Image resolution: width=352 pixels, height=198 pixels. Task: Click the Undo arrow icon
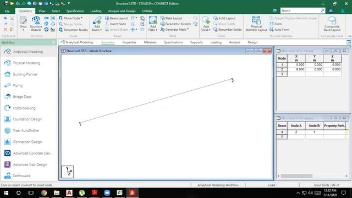[5, 18]
